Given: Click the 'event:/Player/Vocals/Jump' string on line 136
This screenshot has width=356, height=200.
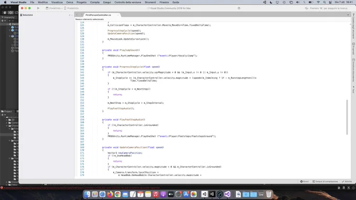Looking at the screenshot, I should click(x=177, y=56).
